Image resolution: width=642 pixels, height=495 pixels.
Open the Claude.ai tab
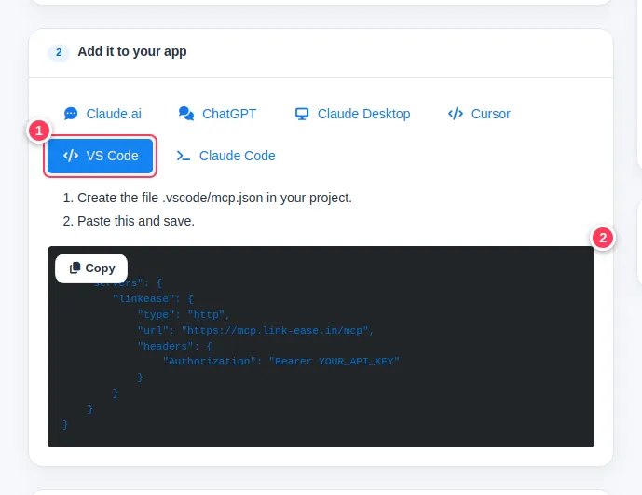(x=102, y=114)
